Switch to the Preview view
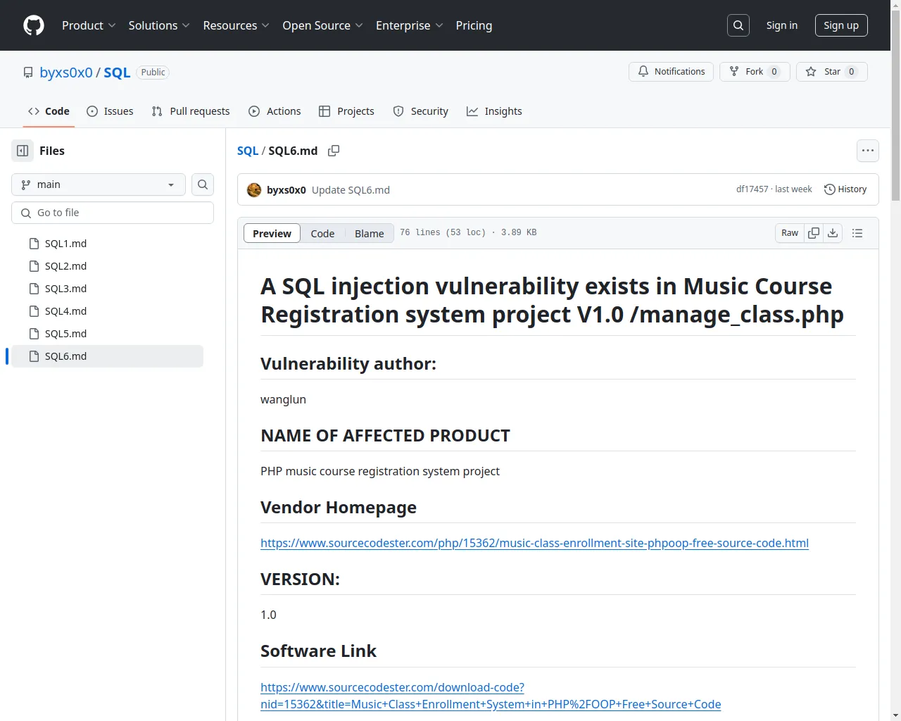The height and width of the screenshot is (721, 901). tap(272, 234)
